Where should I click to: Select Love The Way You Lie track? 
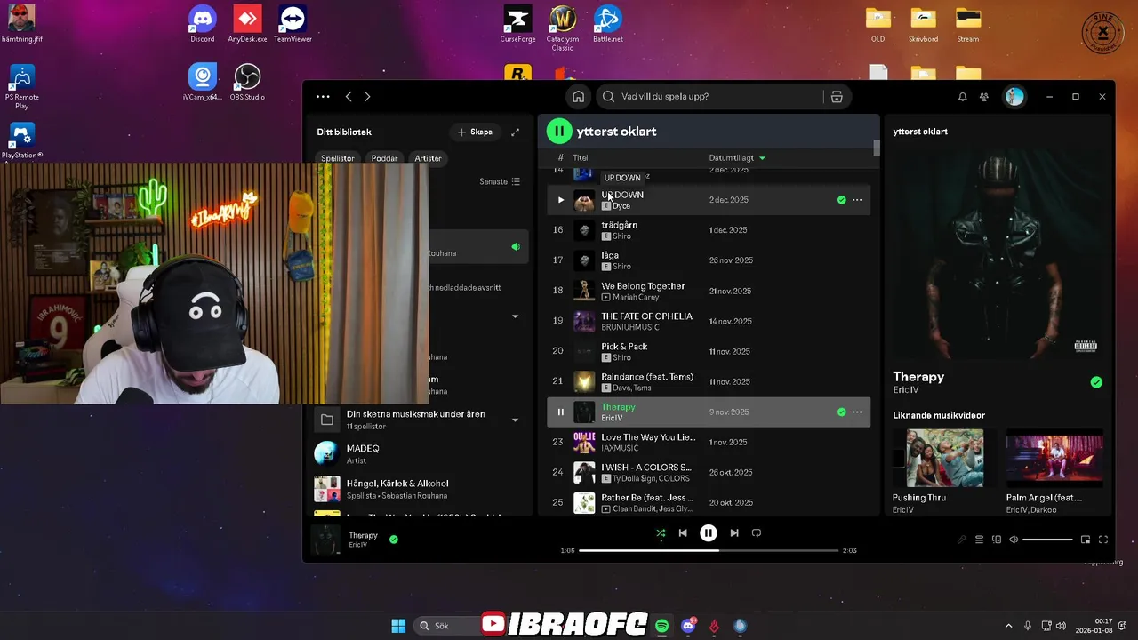click(709, 442)
